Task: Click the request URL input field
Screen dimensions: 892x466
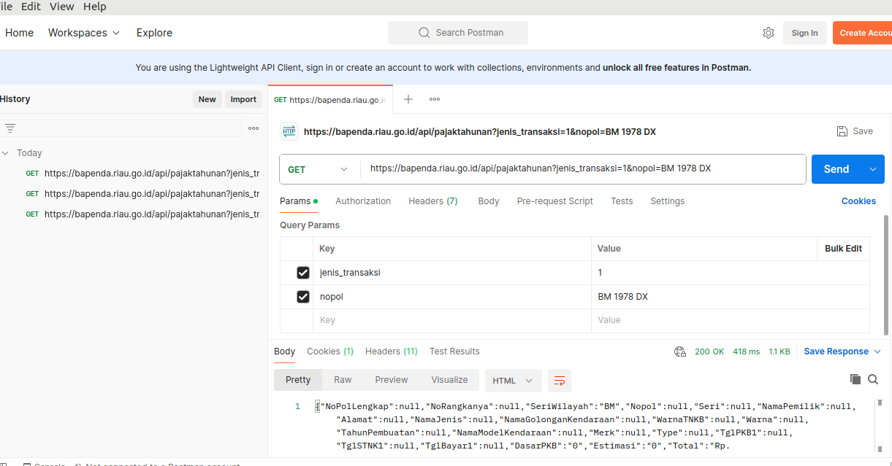Action: pyautogui.click(x=583, y=168)
